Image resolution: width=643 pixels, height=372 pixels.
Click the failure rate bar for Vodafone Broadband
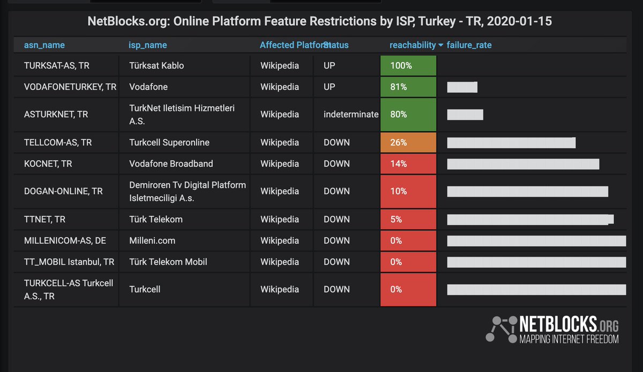click(x=523, y=164)
